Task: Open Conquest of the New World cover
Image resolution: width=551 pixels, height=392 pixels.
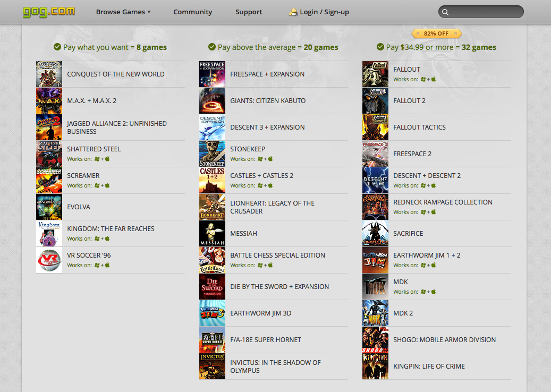Action: (x=49, y=74)
